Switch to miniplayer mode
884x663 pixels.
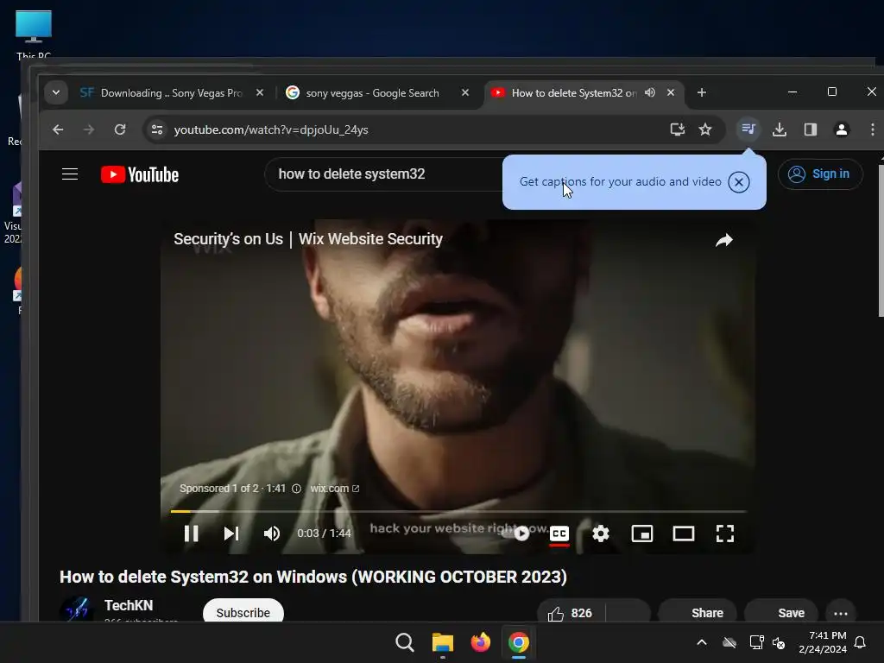click(x=642, y=534)
